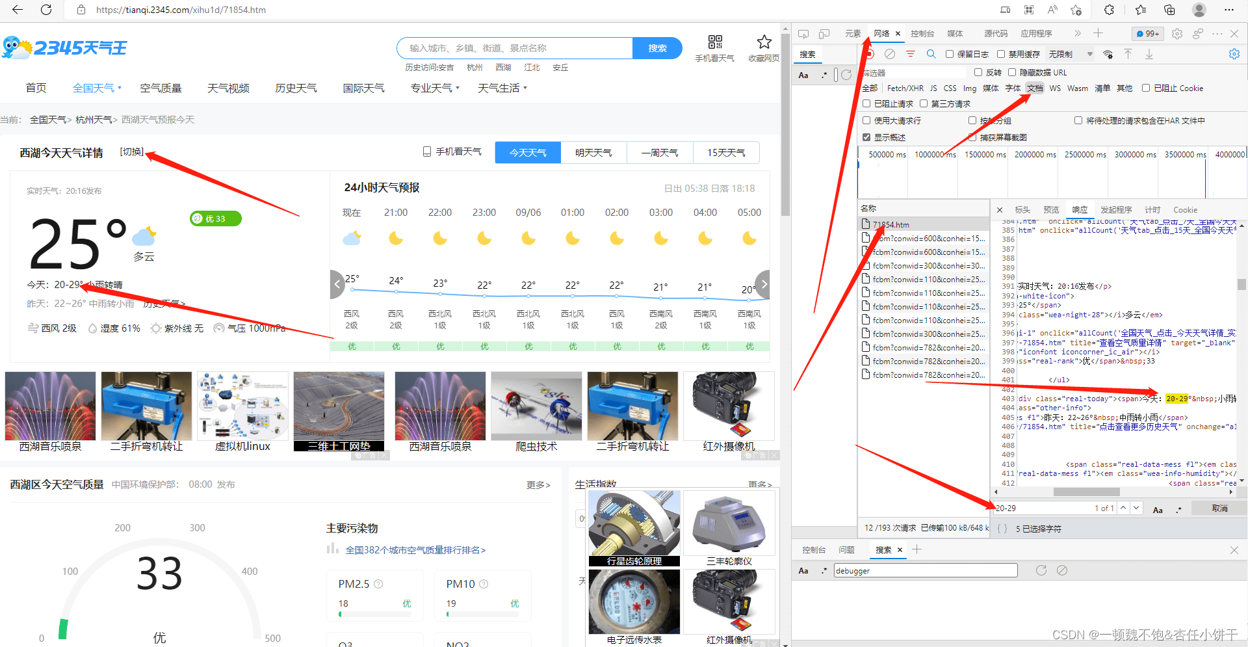This screenshot has height=647, width=1248.
Task: Switch to the 控制台 DevTools tab
Action: (922, 33)
